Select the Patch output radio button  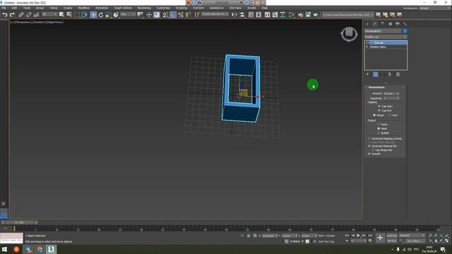click(379, 124)
